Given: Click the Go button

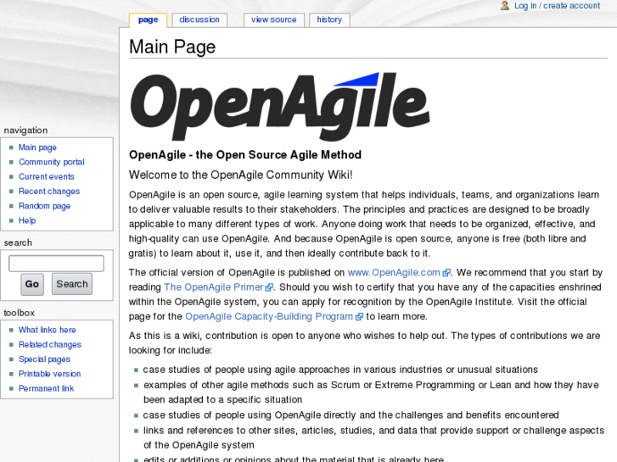Looking at the screenshot, I should tap(32, 284).
